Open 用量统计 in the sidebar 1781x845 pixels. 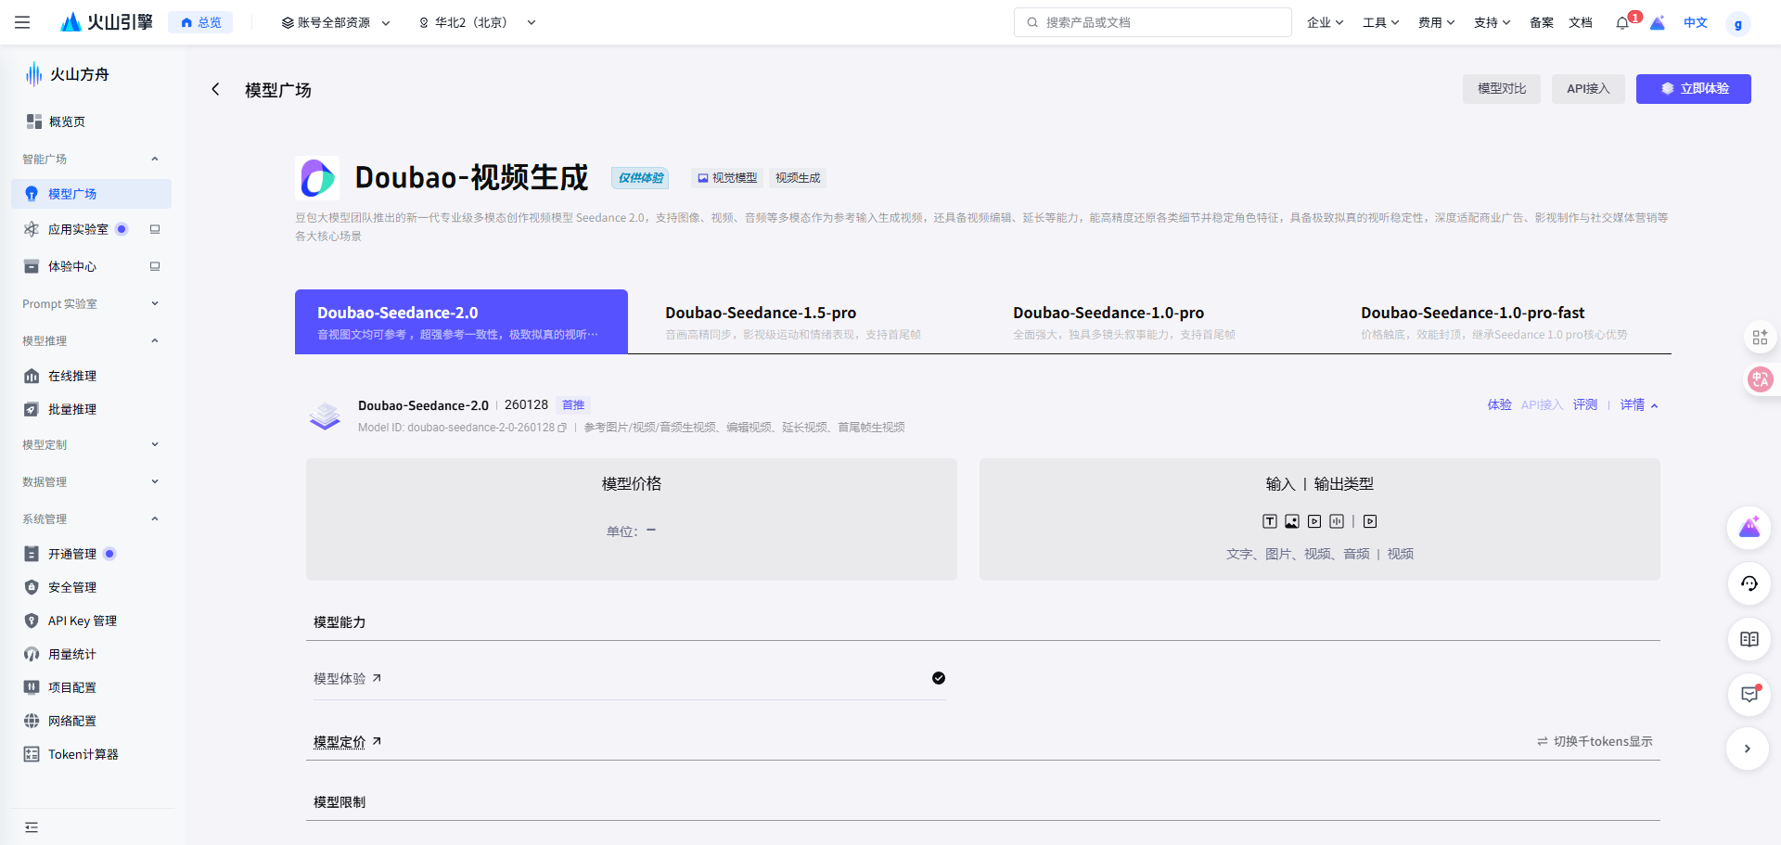point(91,654)
